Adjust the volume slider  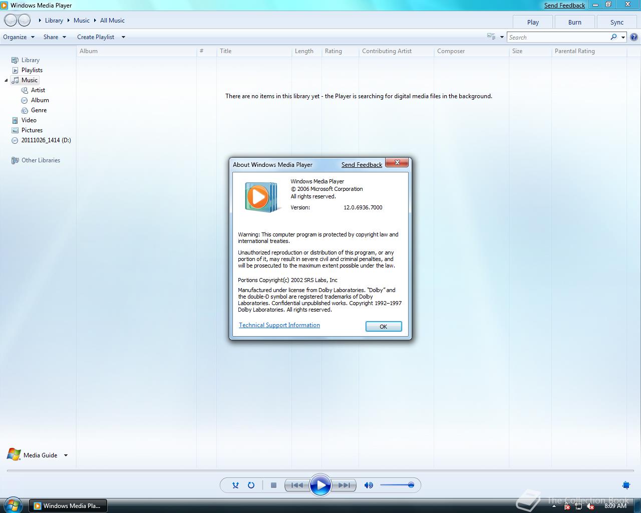tap(397, 485)
